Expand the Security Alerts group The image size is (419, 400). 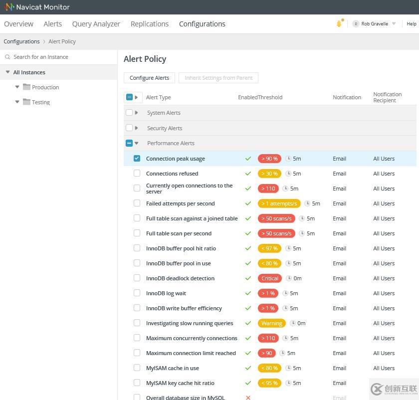(137, 128)
